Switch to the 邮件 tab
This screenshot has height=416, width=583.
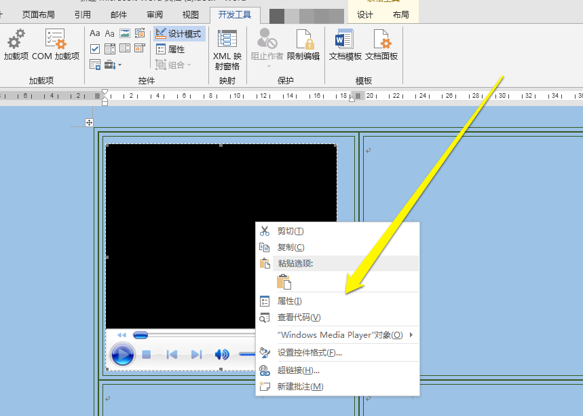pyautogui.click(x=119, y=14)
